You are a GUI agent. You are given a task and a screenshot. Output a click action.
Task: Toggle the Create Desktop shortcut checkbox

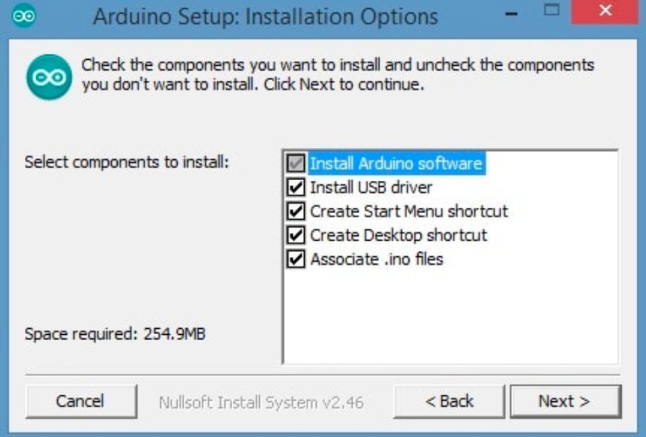(x=296, y=235)
